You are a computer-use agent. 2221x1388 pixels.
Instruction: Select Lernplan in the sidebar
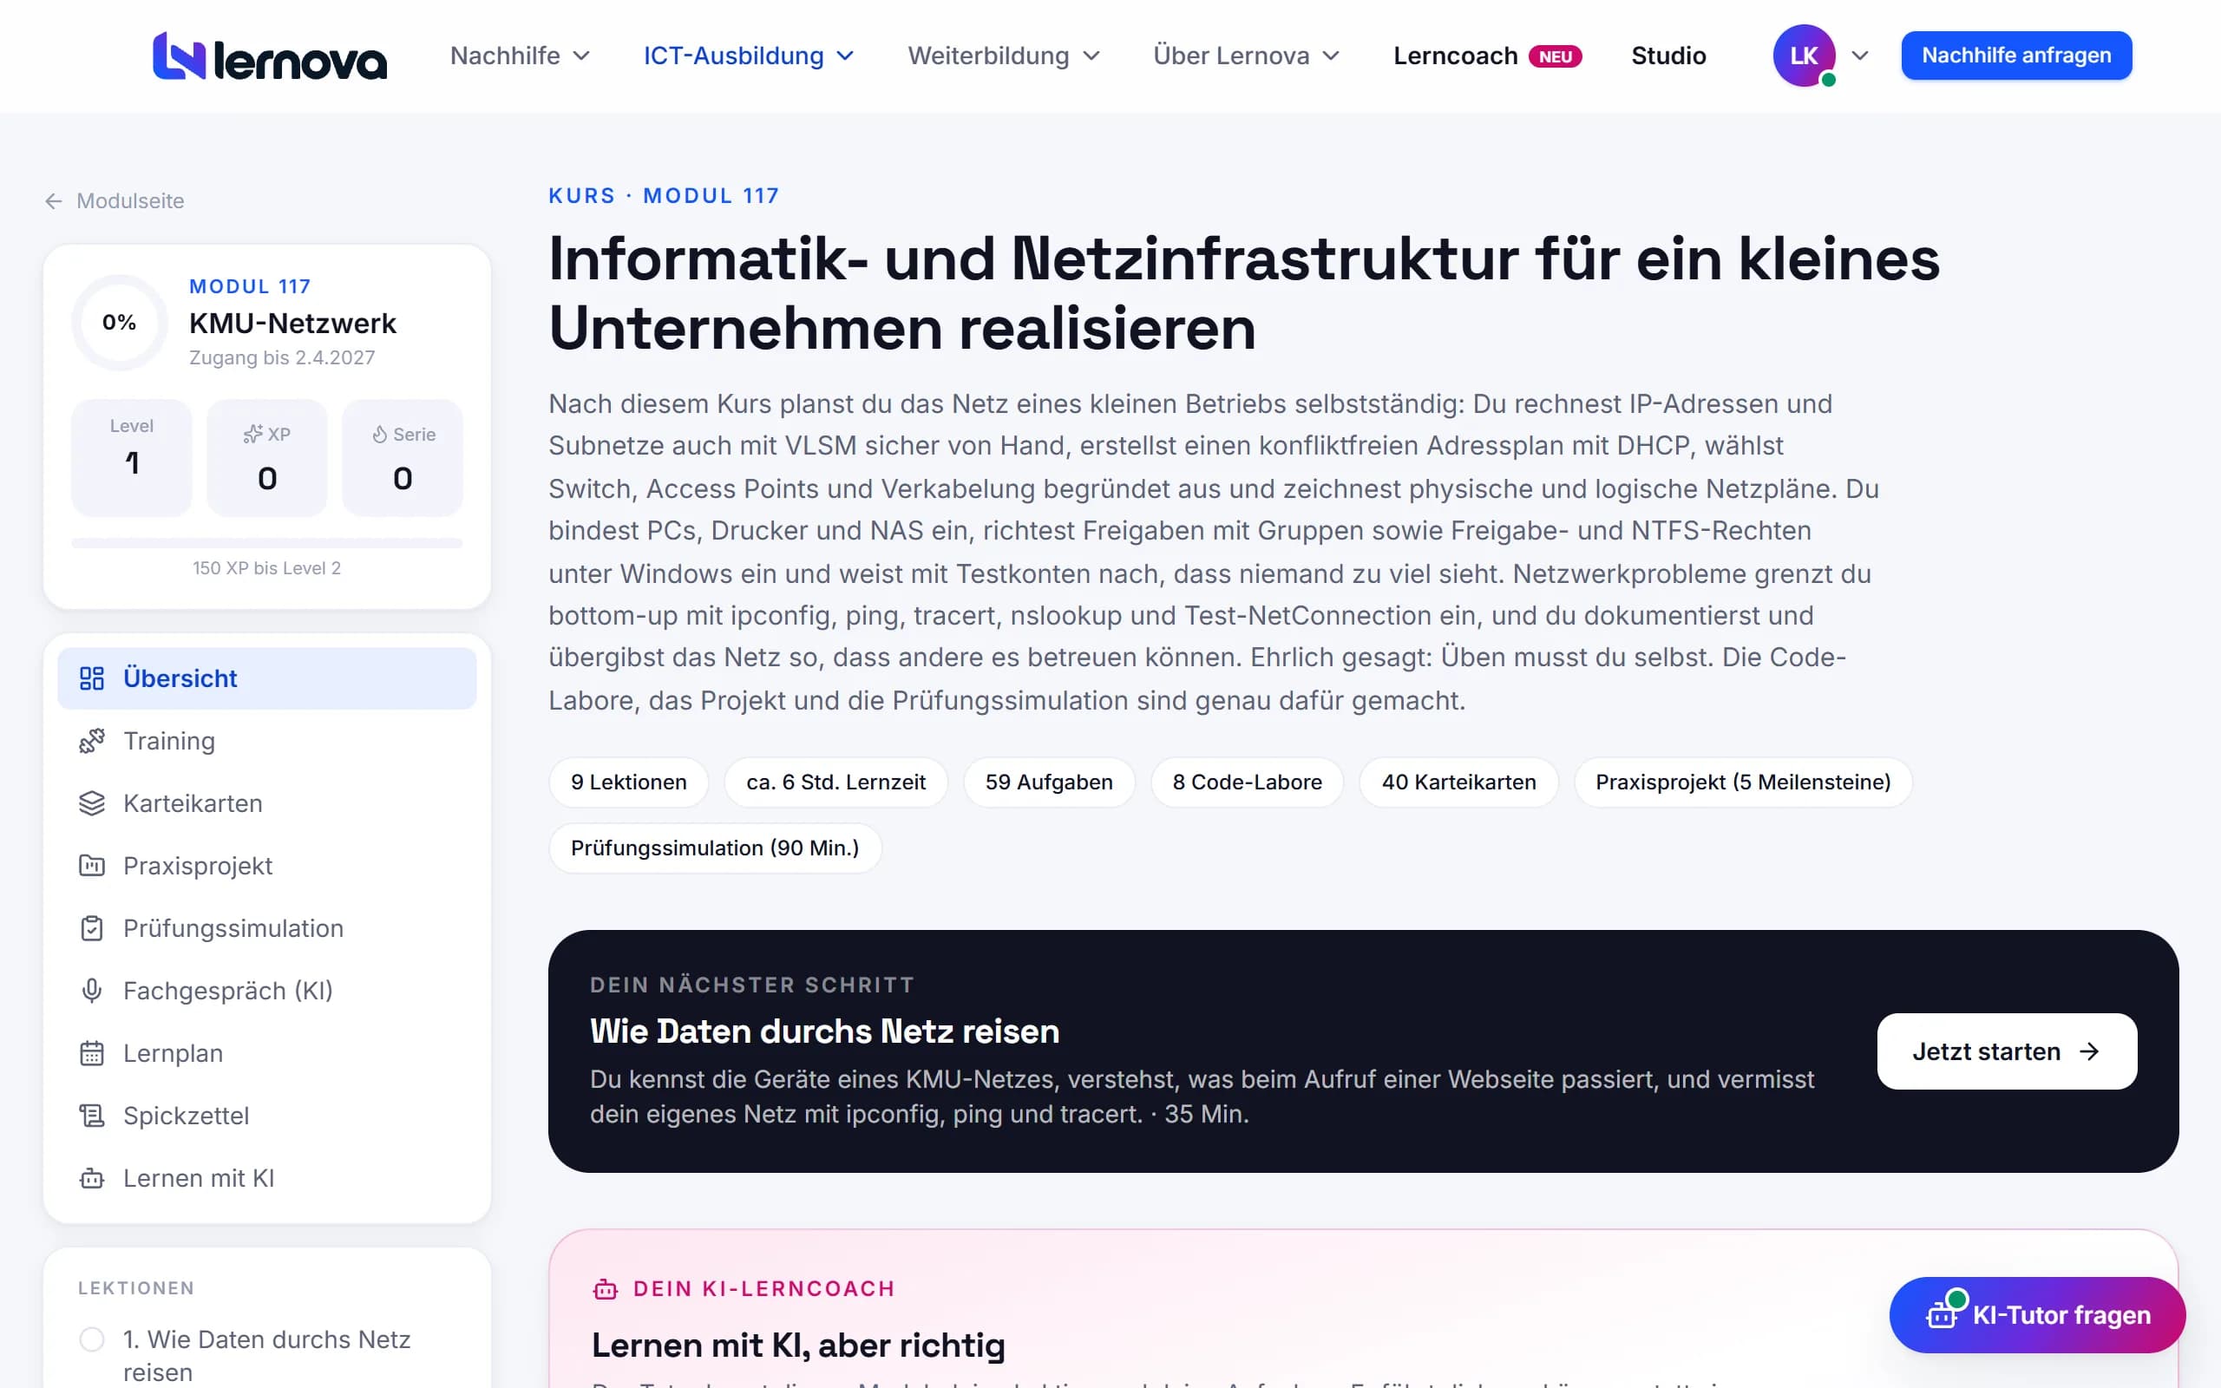coord(267,1053)
